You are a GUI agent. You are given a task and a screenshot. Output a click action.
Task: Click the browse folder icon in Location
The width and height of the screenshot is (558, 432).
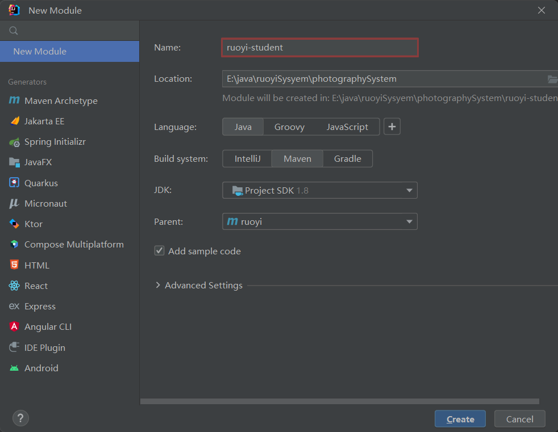552,79
